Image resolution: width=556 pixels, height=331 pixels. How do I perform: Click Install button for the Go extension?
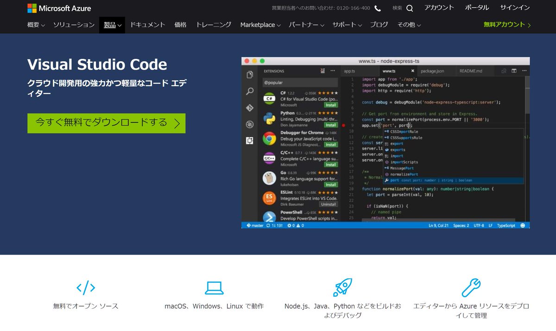(x=331, y=185)
